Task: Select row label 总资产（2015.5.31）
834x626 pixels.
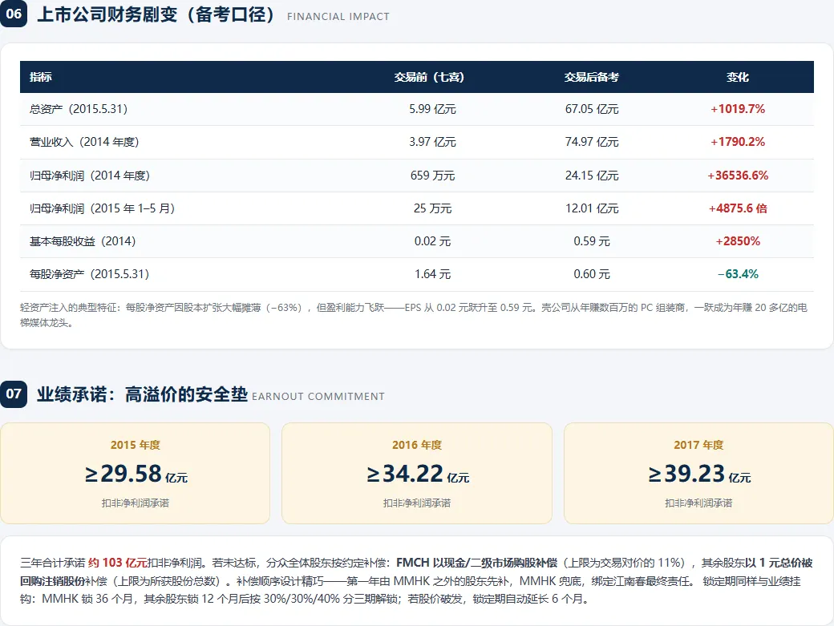Action: pyautogui.click(x=79, y=109)
